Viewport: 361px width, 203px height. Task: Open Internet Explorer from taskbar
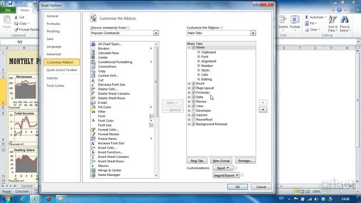(23, 198)
